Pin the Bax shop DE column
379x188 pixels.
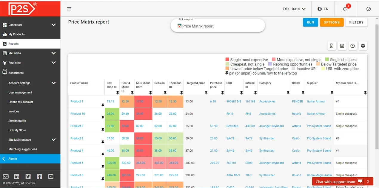117,93
